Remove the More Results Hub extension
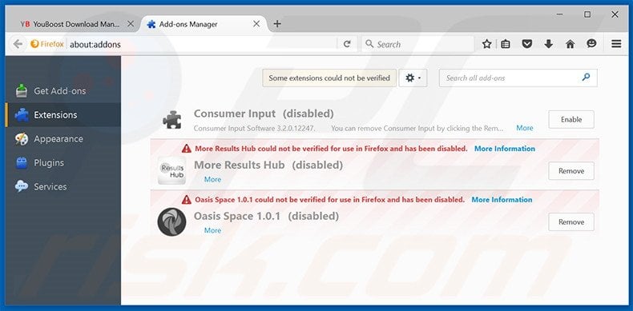The height and width of the screenshot is (311, 633). [x=571, y=171]
